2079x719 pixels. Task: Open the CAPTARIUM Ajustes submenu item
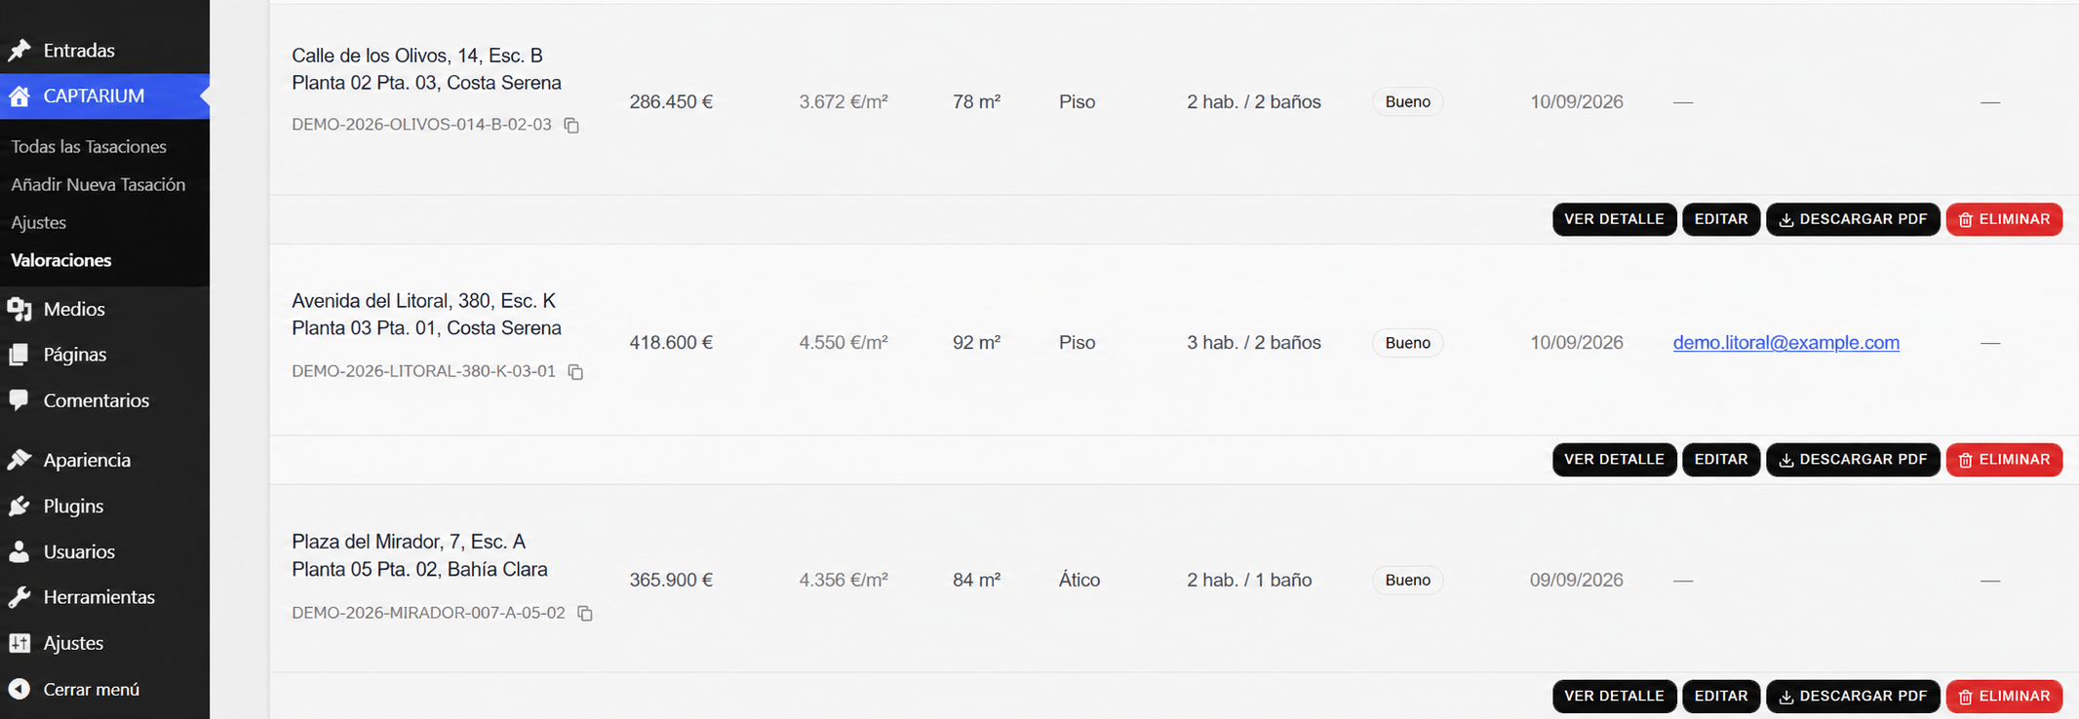click(38, 222)
